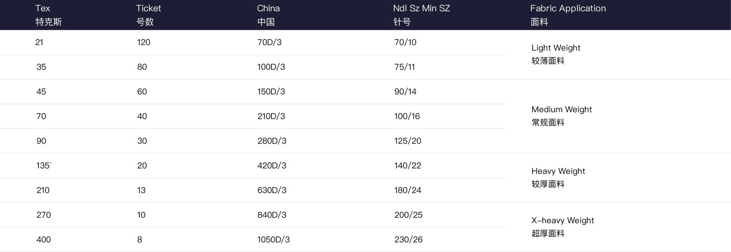Select the Medium Weight fabric cell
Screen dimensions: 731x252
[561, 115]
